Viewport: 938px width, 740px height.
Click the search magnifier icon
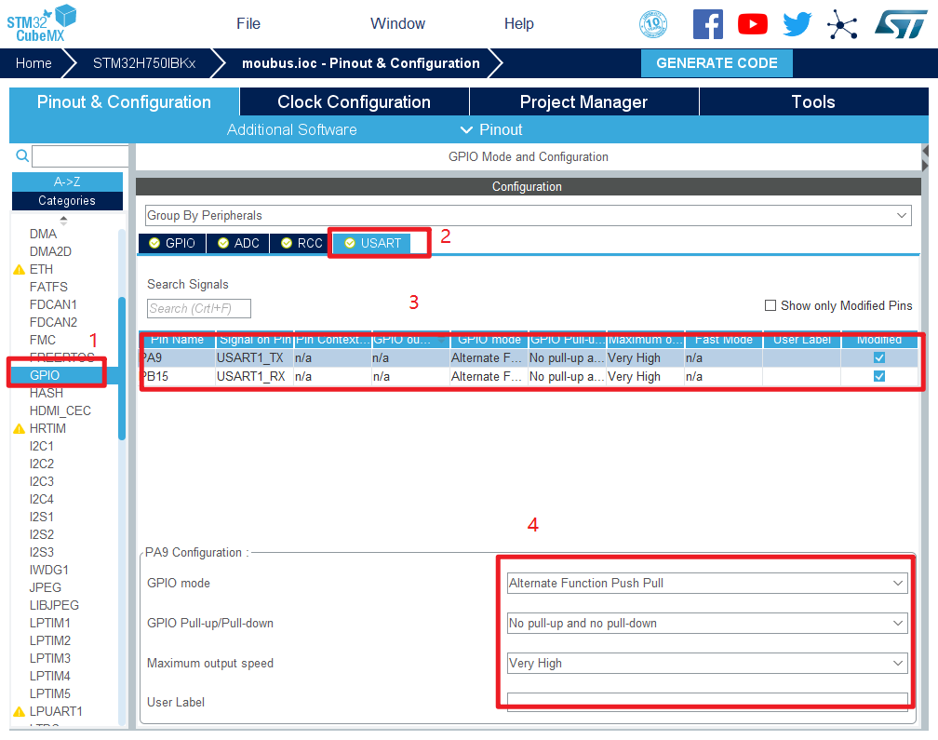click(x=22, y=156)
